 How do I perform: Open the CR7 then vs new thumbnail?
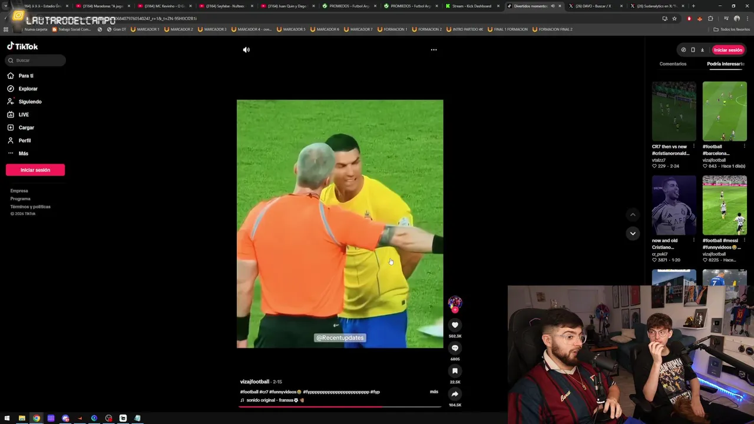click(x=674, y=112)
